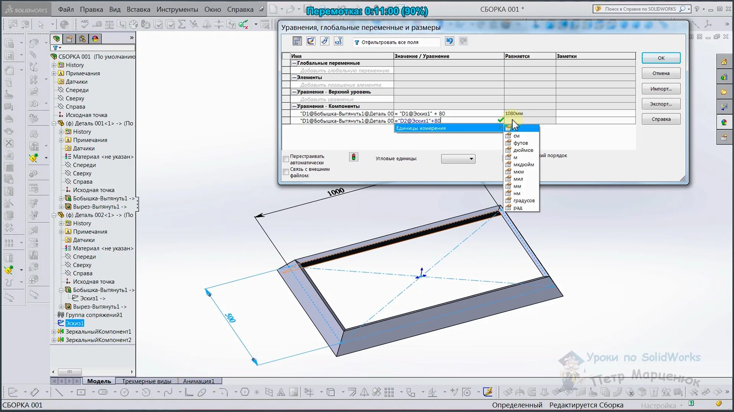Open the DisplayManager color sphere tab
The width and height of the screenshot is (734, 412).
tap(95, 39)
